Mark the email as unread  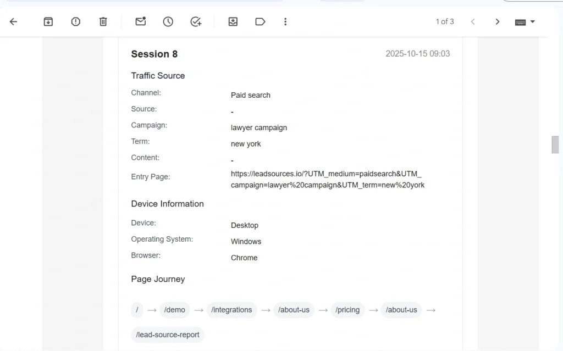pos(141,22)
